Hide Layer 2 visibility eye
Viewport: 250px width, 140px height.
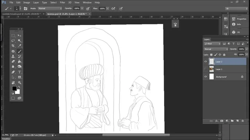[x=205, y=61]
